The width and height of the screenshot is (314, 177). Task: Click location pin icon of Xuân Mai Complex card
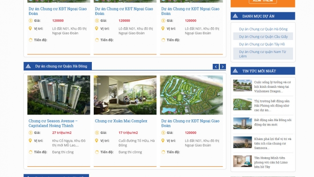pos(97,141)
